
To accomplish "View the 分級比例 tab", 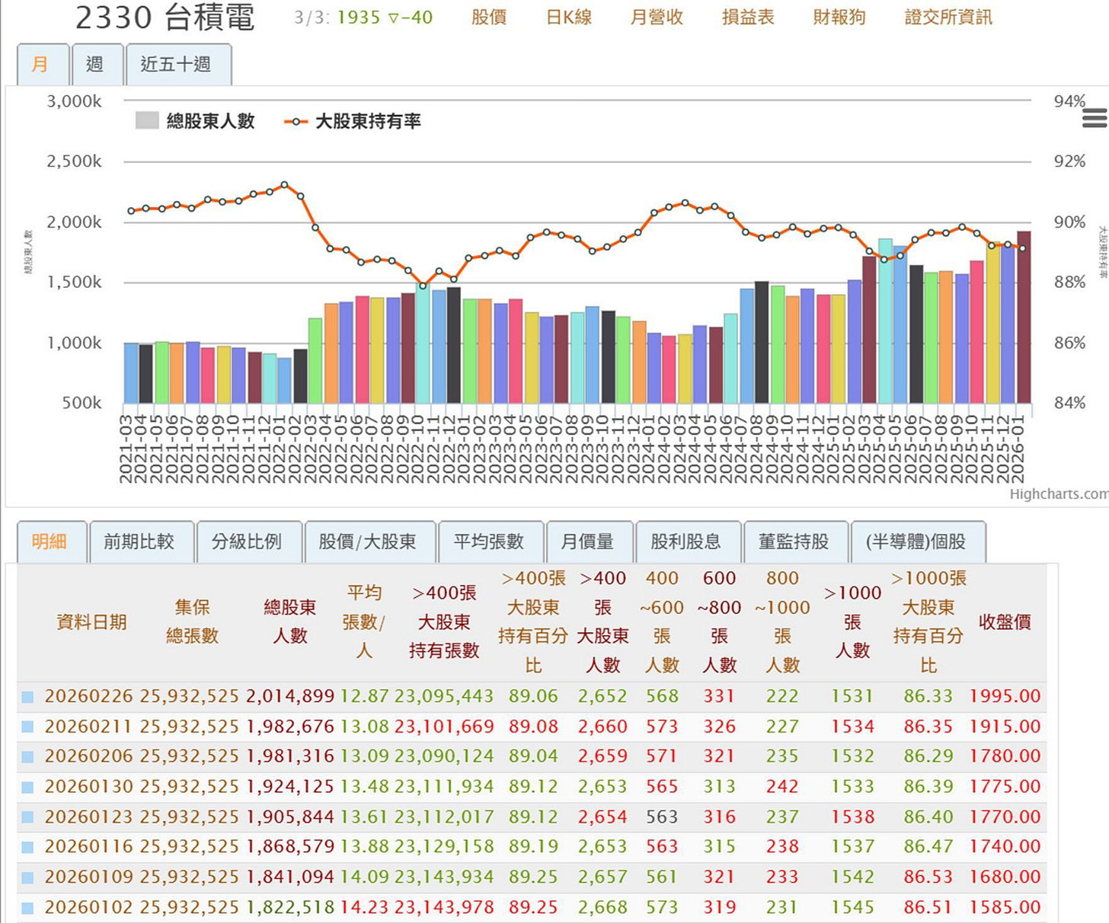I will tap(249, 541).
